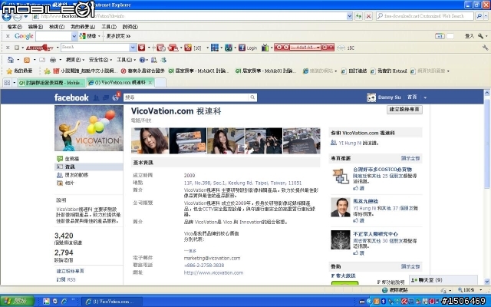Open the 檢視 (View) menu
This screenshot has height=307, width=491.
(57, 27)
